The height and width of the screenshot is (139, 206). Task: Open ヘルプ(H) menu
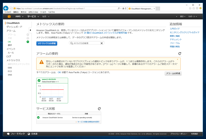click(51, 12)
